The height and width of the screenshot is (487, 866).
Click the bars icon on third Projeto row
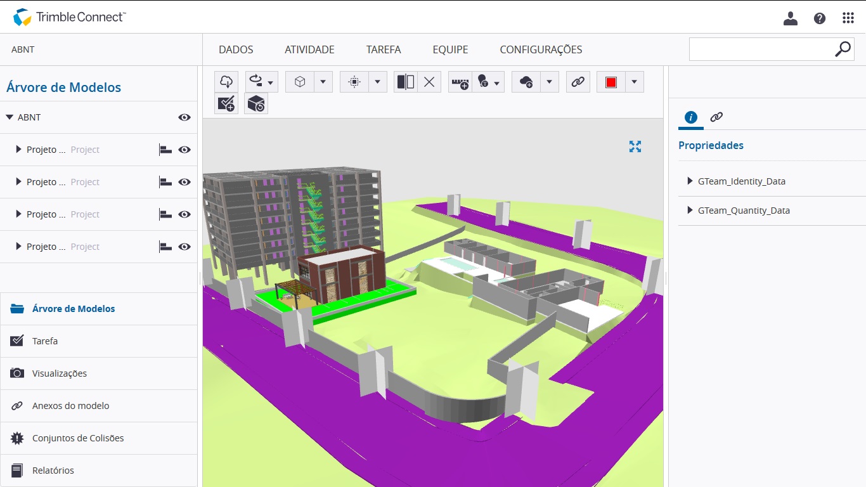pos(165,214)
